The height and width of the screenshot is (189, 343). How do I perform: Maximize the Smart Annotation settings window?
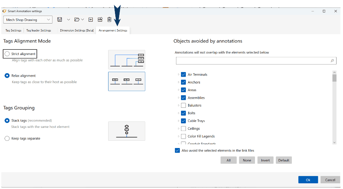324,11
